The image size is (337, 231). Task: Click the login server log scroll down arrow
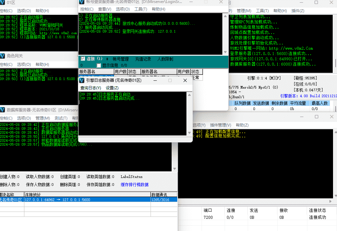(x=225, y=52)
